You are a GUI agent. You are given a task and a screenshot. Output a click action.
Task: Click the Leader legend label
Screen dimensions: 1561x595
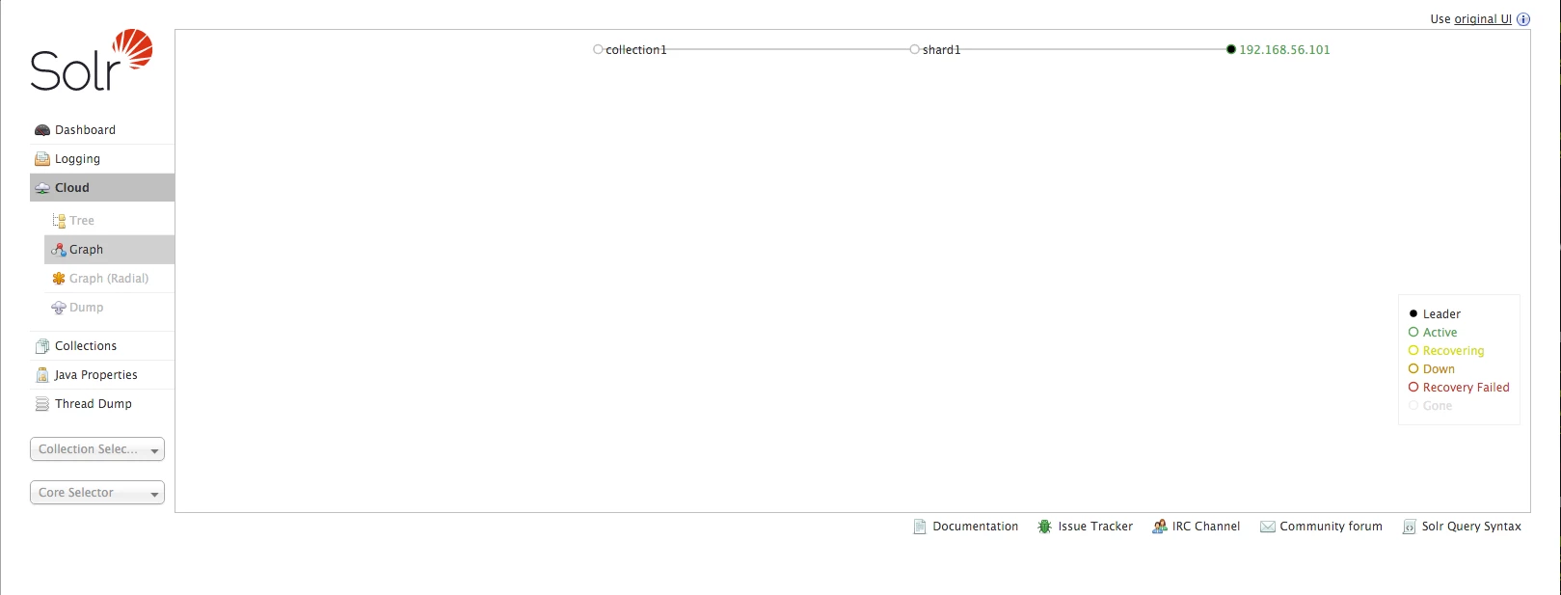pyautogui.click(x=1441, y=314)
